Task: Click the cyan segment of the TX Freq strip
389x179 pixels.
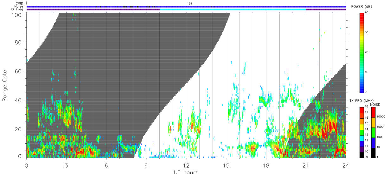Action: 233,9
